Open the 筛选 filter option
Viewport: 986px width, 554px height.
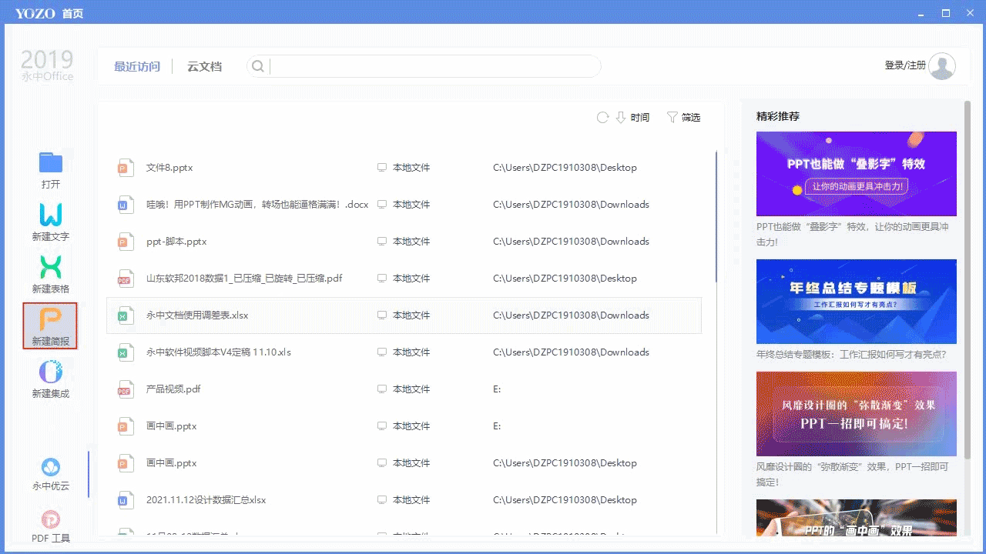[x=684, y=118]
